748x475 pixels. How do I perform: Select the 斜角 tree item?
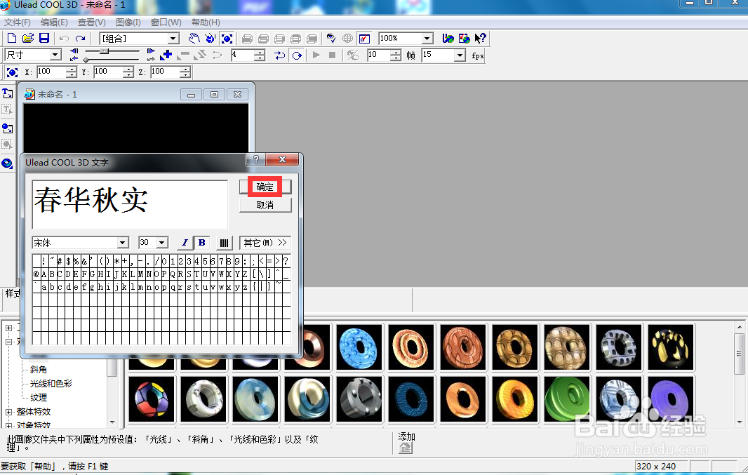click(38, 370)
